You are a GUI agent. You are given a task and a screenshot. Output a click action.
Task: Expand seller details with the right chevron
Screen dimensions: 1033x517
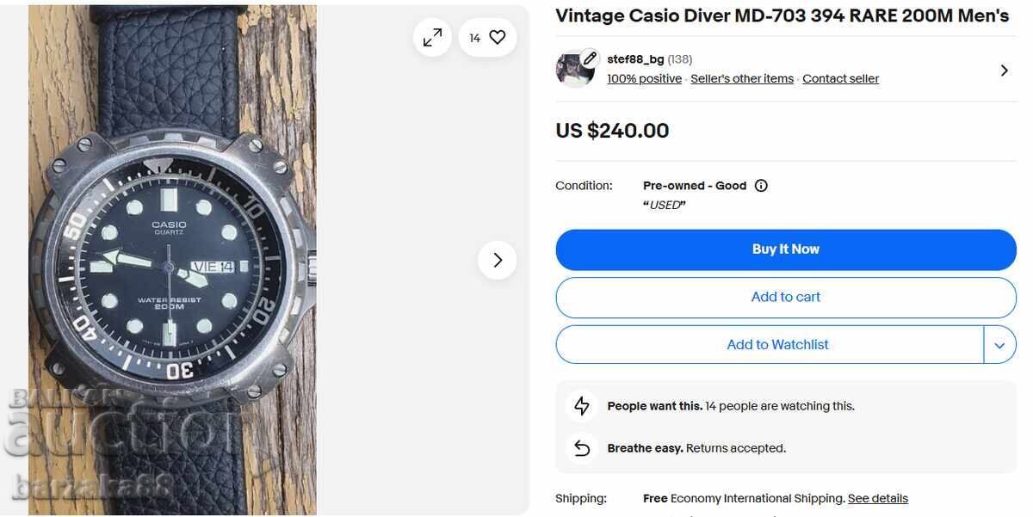1005,70
